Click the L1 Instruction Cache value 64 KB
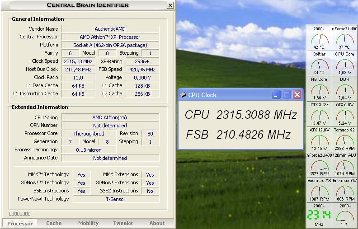Viewport: 358px width, 229px height. pyautogui.click(x=78, y=94)
